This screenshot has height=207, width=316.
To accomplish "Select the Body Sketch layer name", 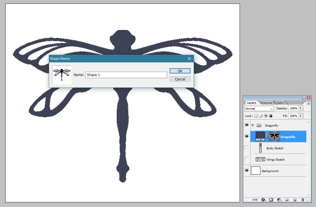I will click(x=275, y=148).
